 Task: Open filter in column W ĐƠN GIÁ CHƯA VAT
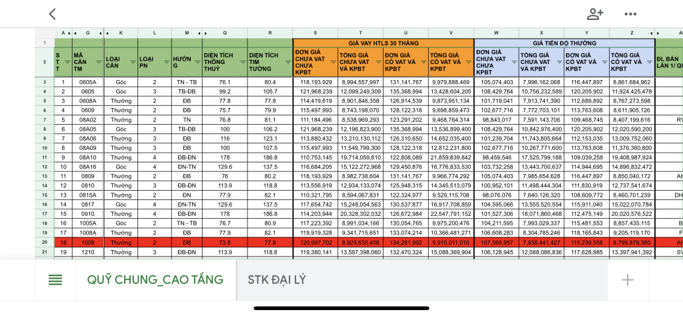(x=514, y=62)
